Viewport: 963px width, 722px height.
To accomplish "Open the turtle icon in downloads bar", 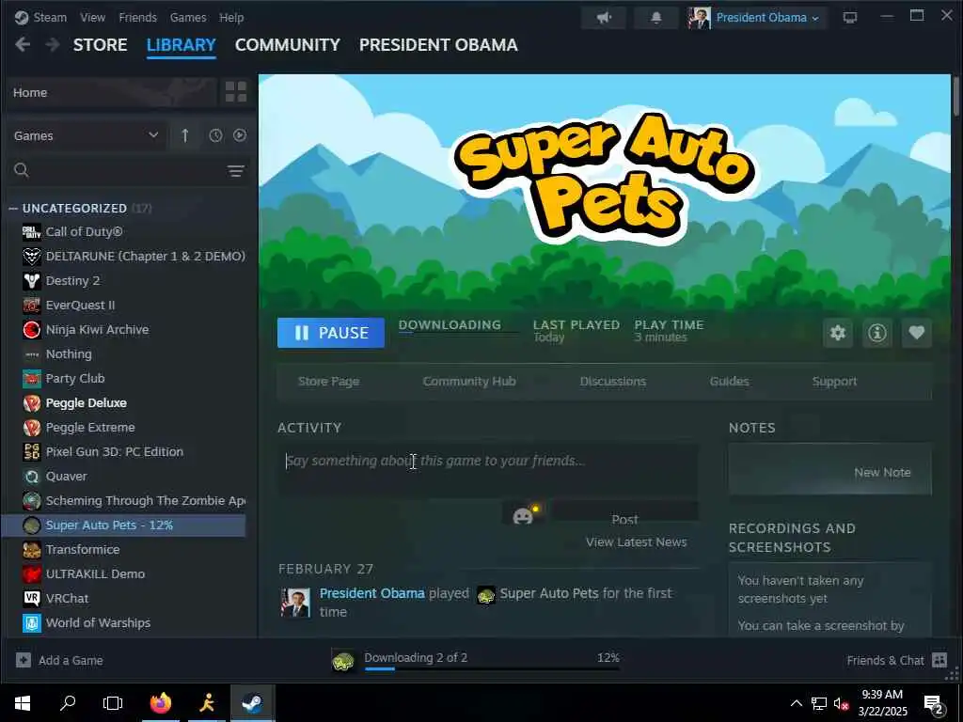I will pyautogui.click(x=343, y=661).
